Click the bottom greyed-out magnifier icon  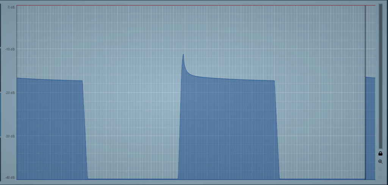click(380, 177)
